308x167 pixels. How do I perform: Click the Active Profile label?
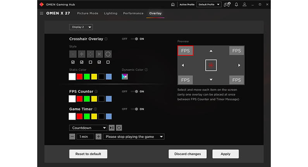tap(187, 5)
